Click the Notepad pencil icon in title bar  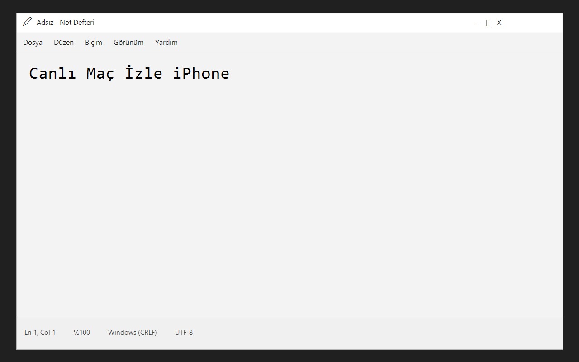(28, 22)
